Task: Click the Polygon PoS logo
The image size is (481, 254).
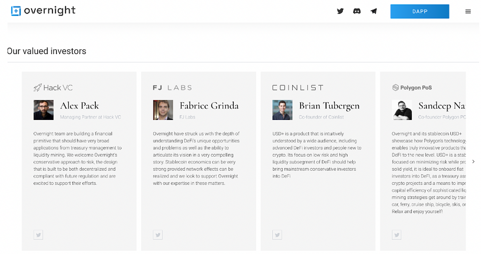Action: pos(412,87)
